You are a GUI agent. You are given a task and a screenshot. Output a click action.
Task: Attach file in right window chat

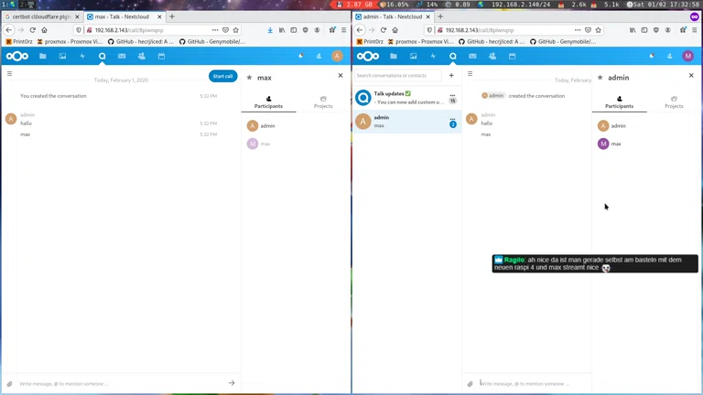point(470,384)
